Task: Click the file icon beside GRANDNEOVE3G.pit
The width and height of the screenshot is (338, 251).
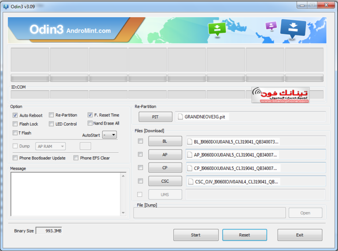Action: [180, 117]
